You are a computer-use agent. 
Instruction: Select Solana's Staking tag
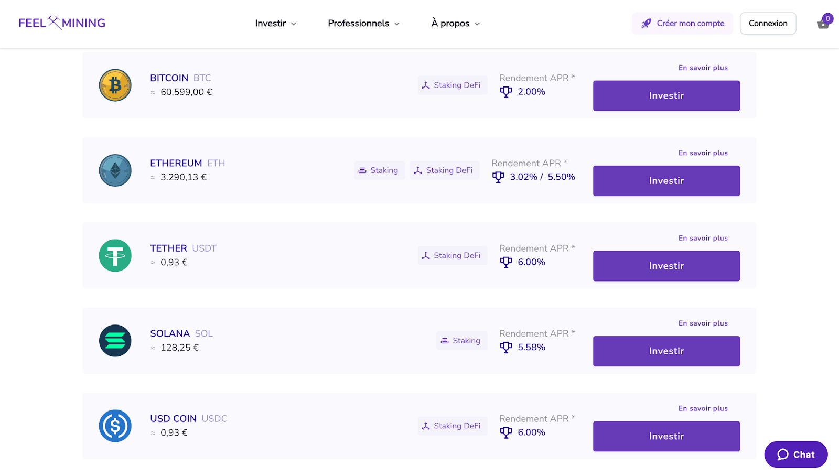[x=461, y=341]
